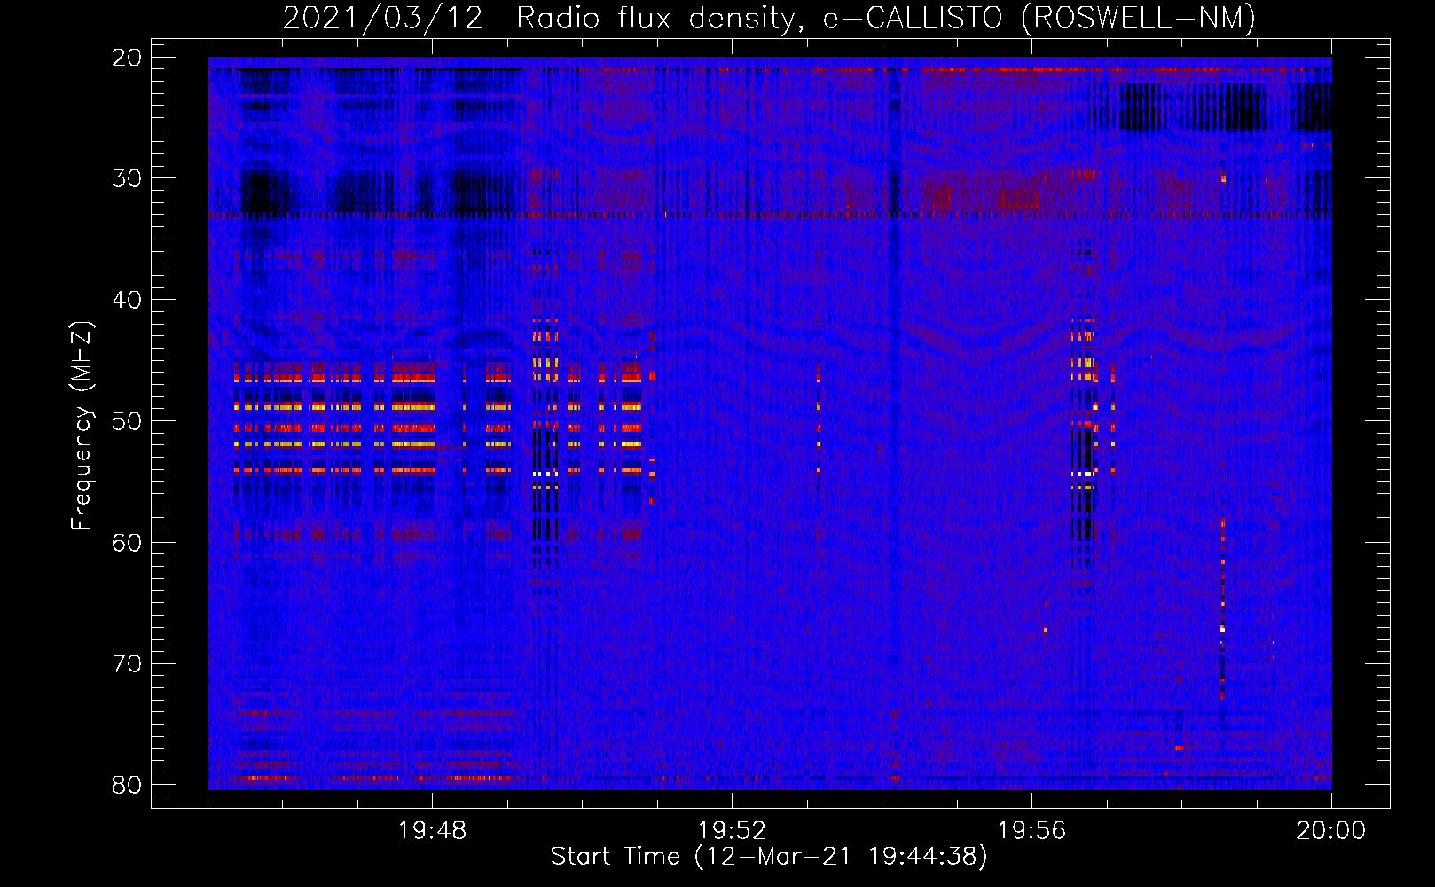Viewport: 1435px width, 887px height.
Task: Click the 30 frequency tick label
Action: (128, 178)
